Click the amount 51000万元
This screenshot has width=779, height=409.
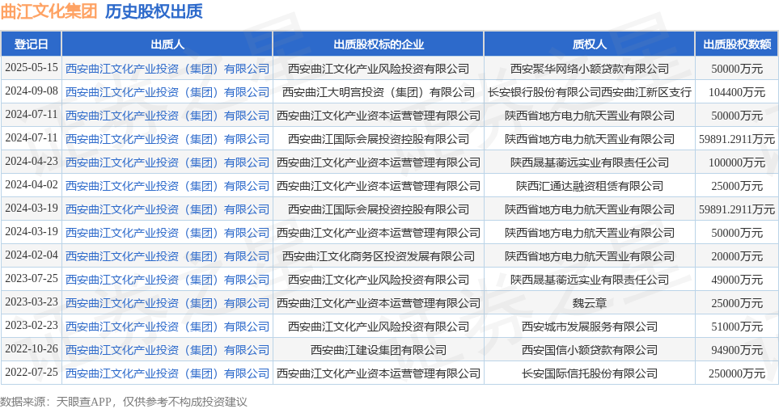click(737, 326)
